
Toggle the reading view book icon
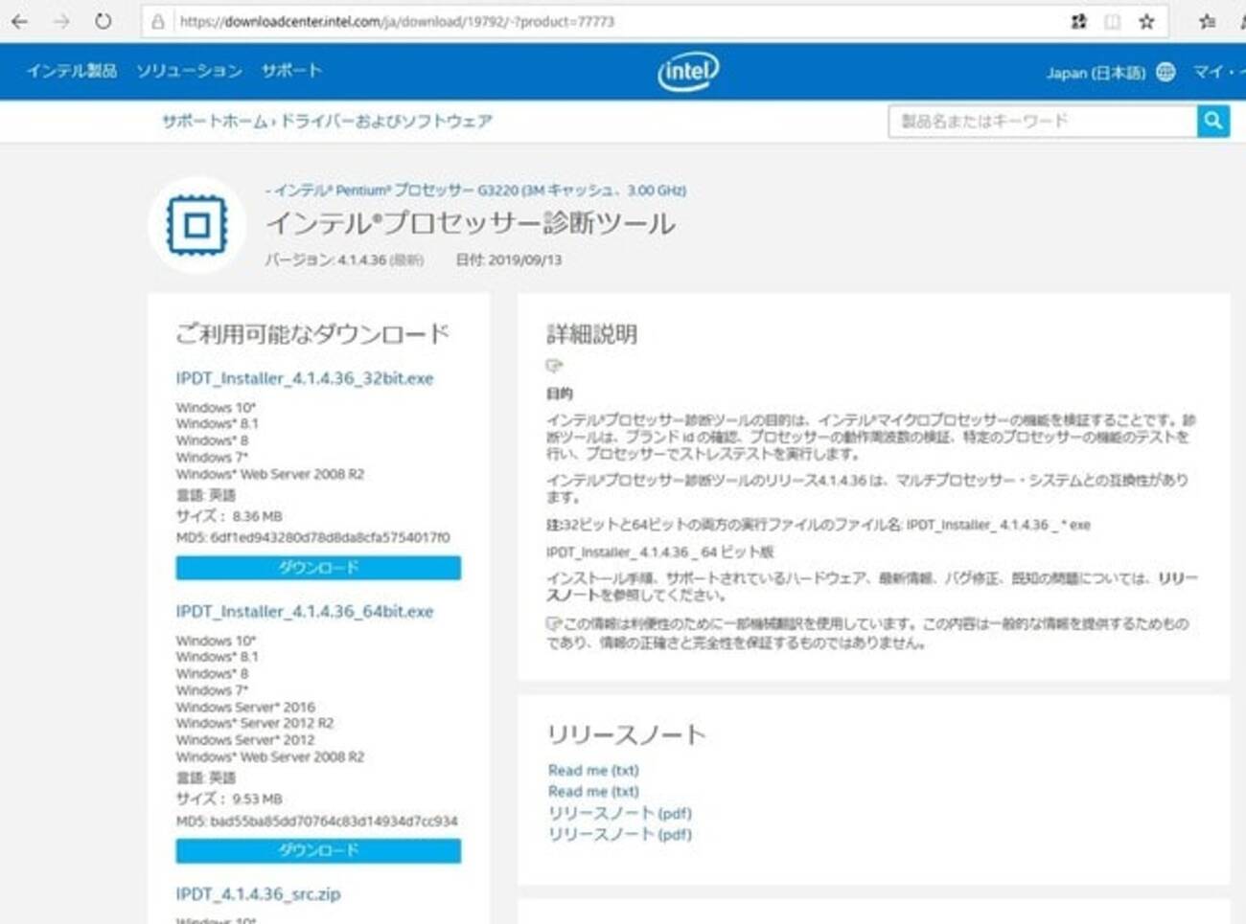coord(1112,21)
